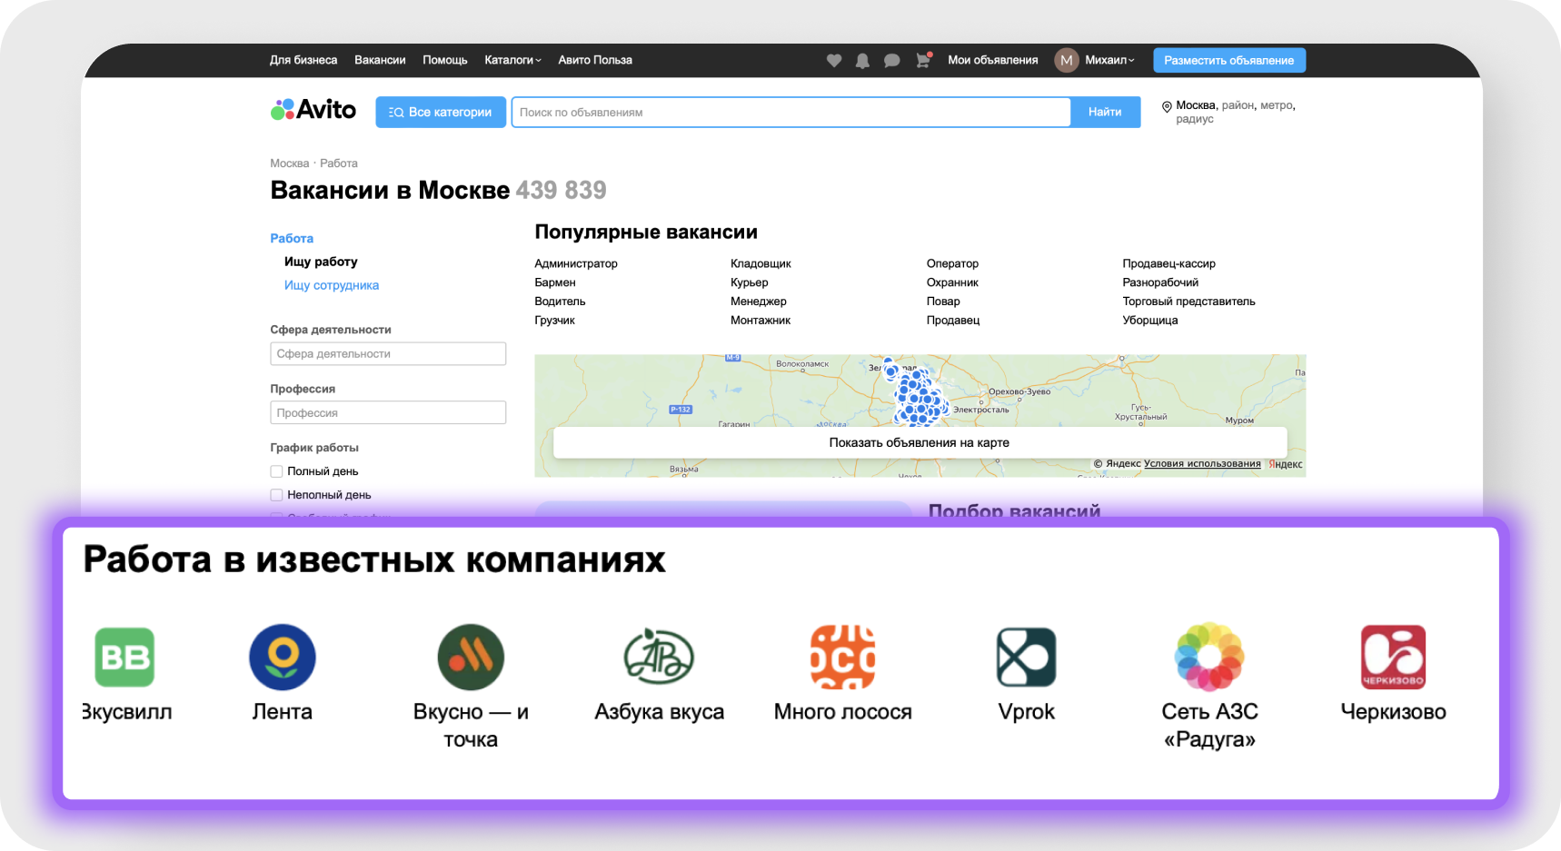
Task: Open the Vprok company logo
Action: (x=1027, y=657)
